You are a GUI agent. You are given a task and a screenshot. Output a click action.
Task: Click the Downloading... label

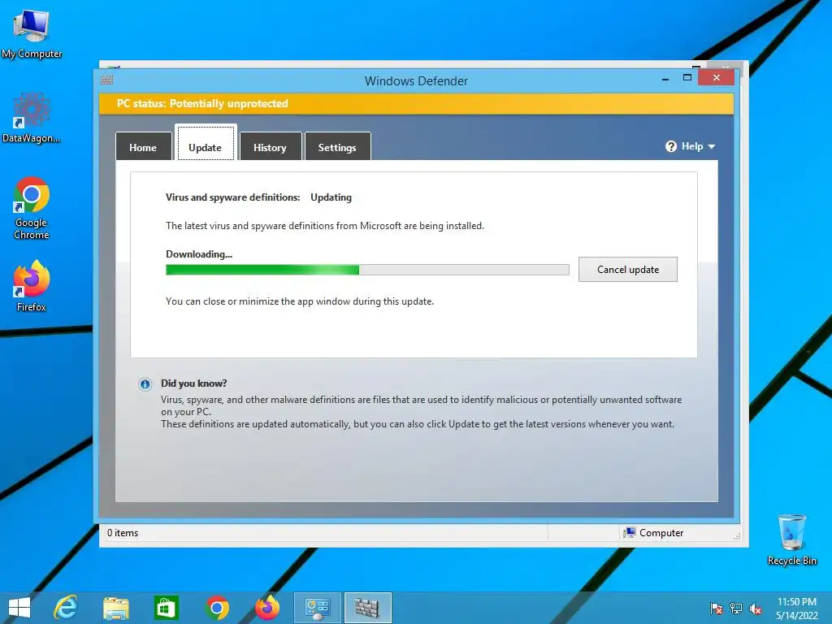click(199, 254)
